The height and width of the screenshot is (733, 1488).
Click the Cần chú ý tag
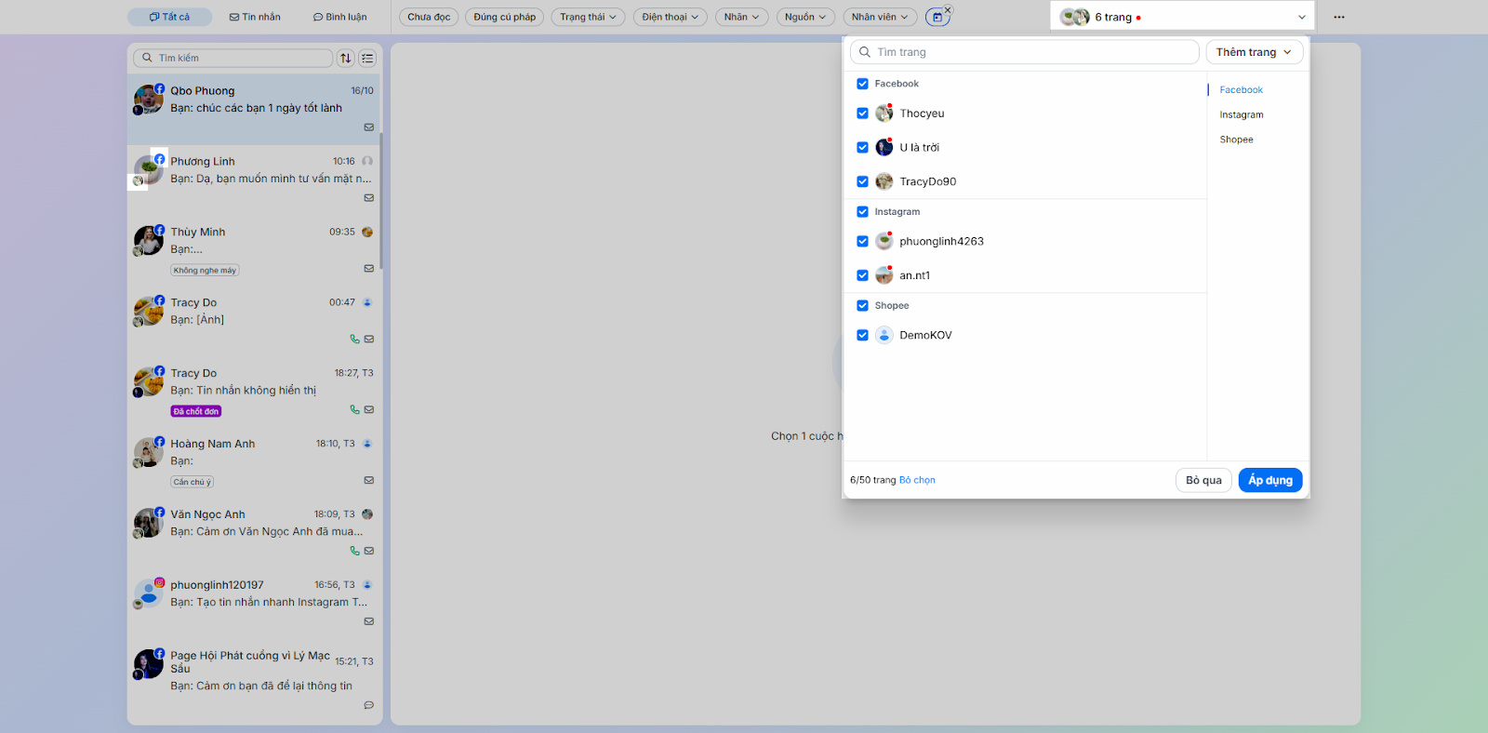pos(193,482)
